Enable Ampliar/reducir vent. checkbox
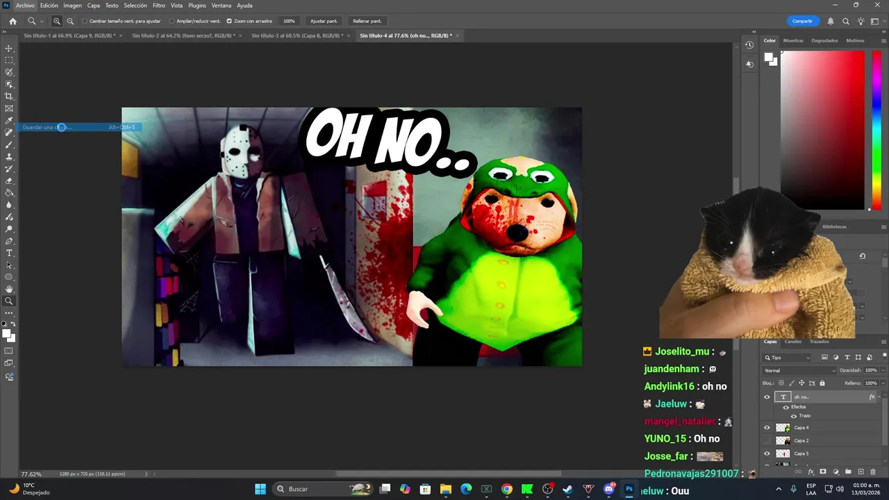The image size is (889, 500). click(x=172, y=21)
